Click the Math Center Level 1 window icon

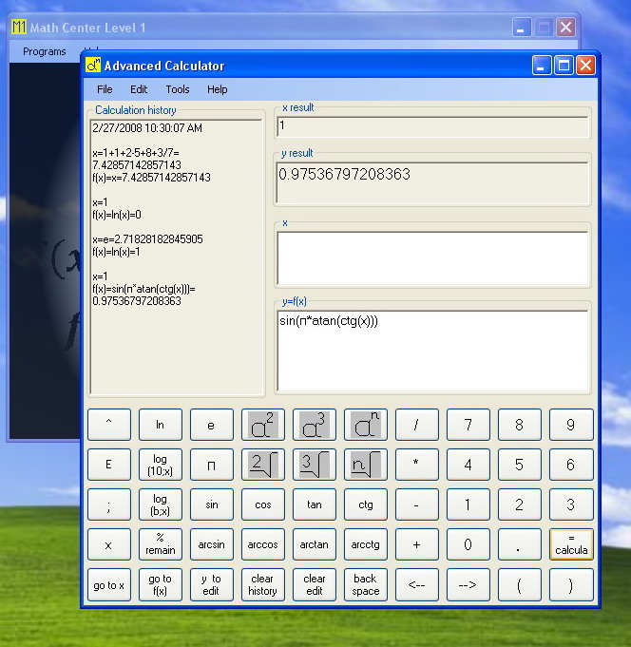(19, 27)
